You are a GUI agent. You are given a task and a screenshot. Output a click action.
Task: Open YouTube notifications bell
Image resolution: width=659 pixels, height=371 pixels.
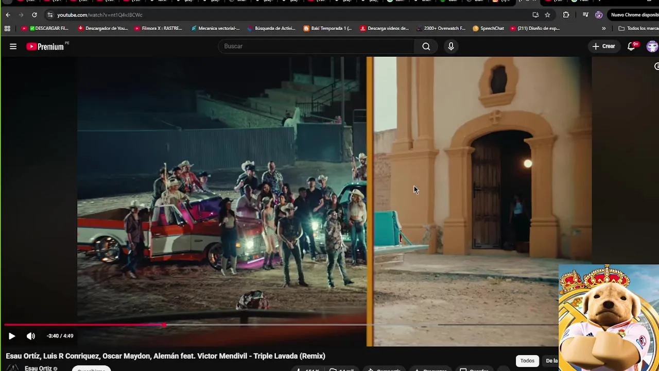tap(632, 46)
